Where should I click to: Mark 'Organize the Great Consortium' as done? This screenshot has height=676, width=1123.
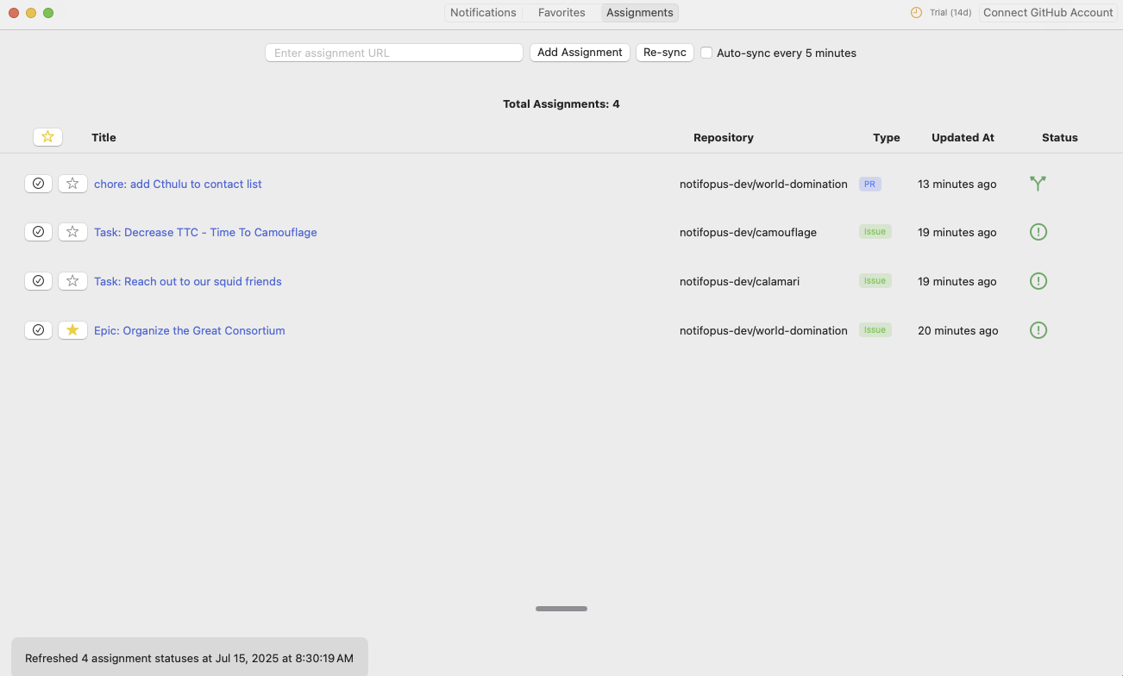coord(38,330)
